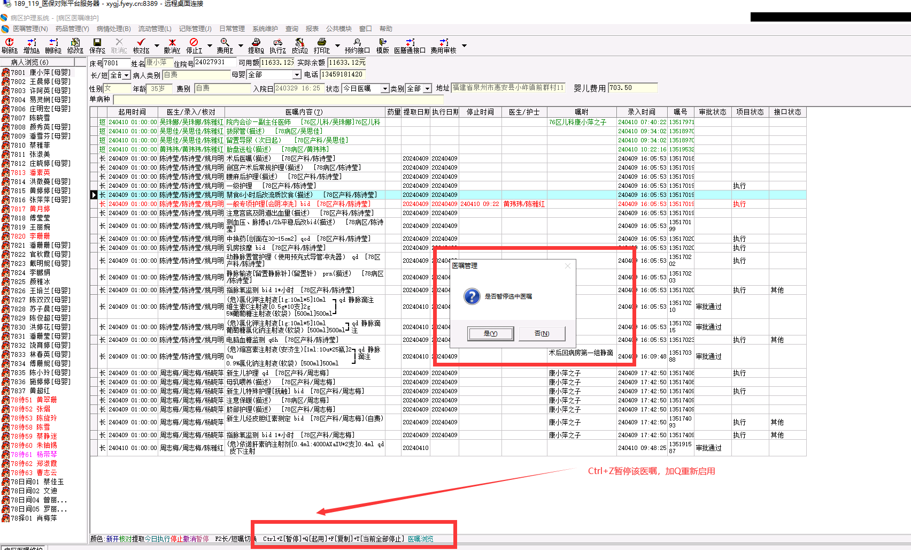Expand the arrow next to 停止T
911x550 pixels.
[210, 45]
